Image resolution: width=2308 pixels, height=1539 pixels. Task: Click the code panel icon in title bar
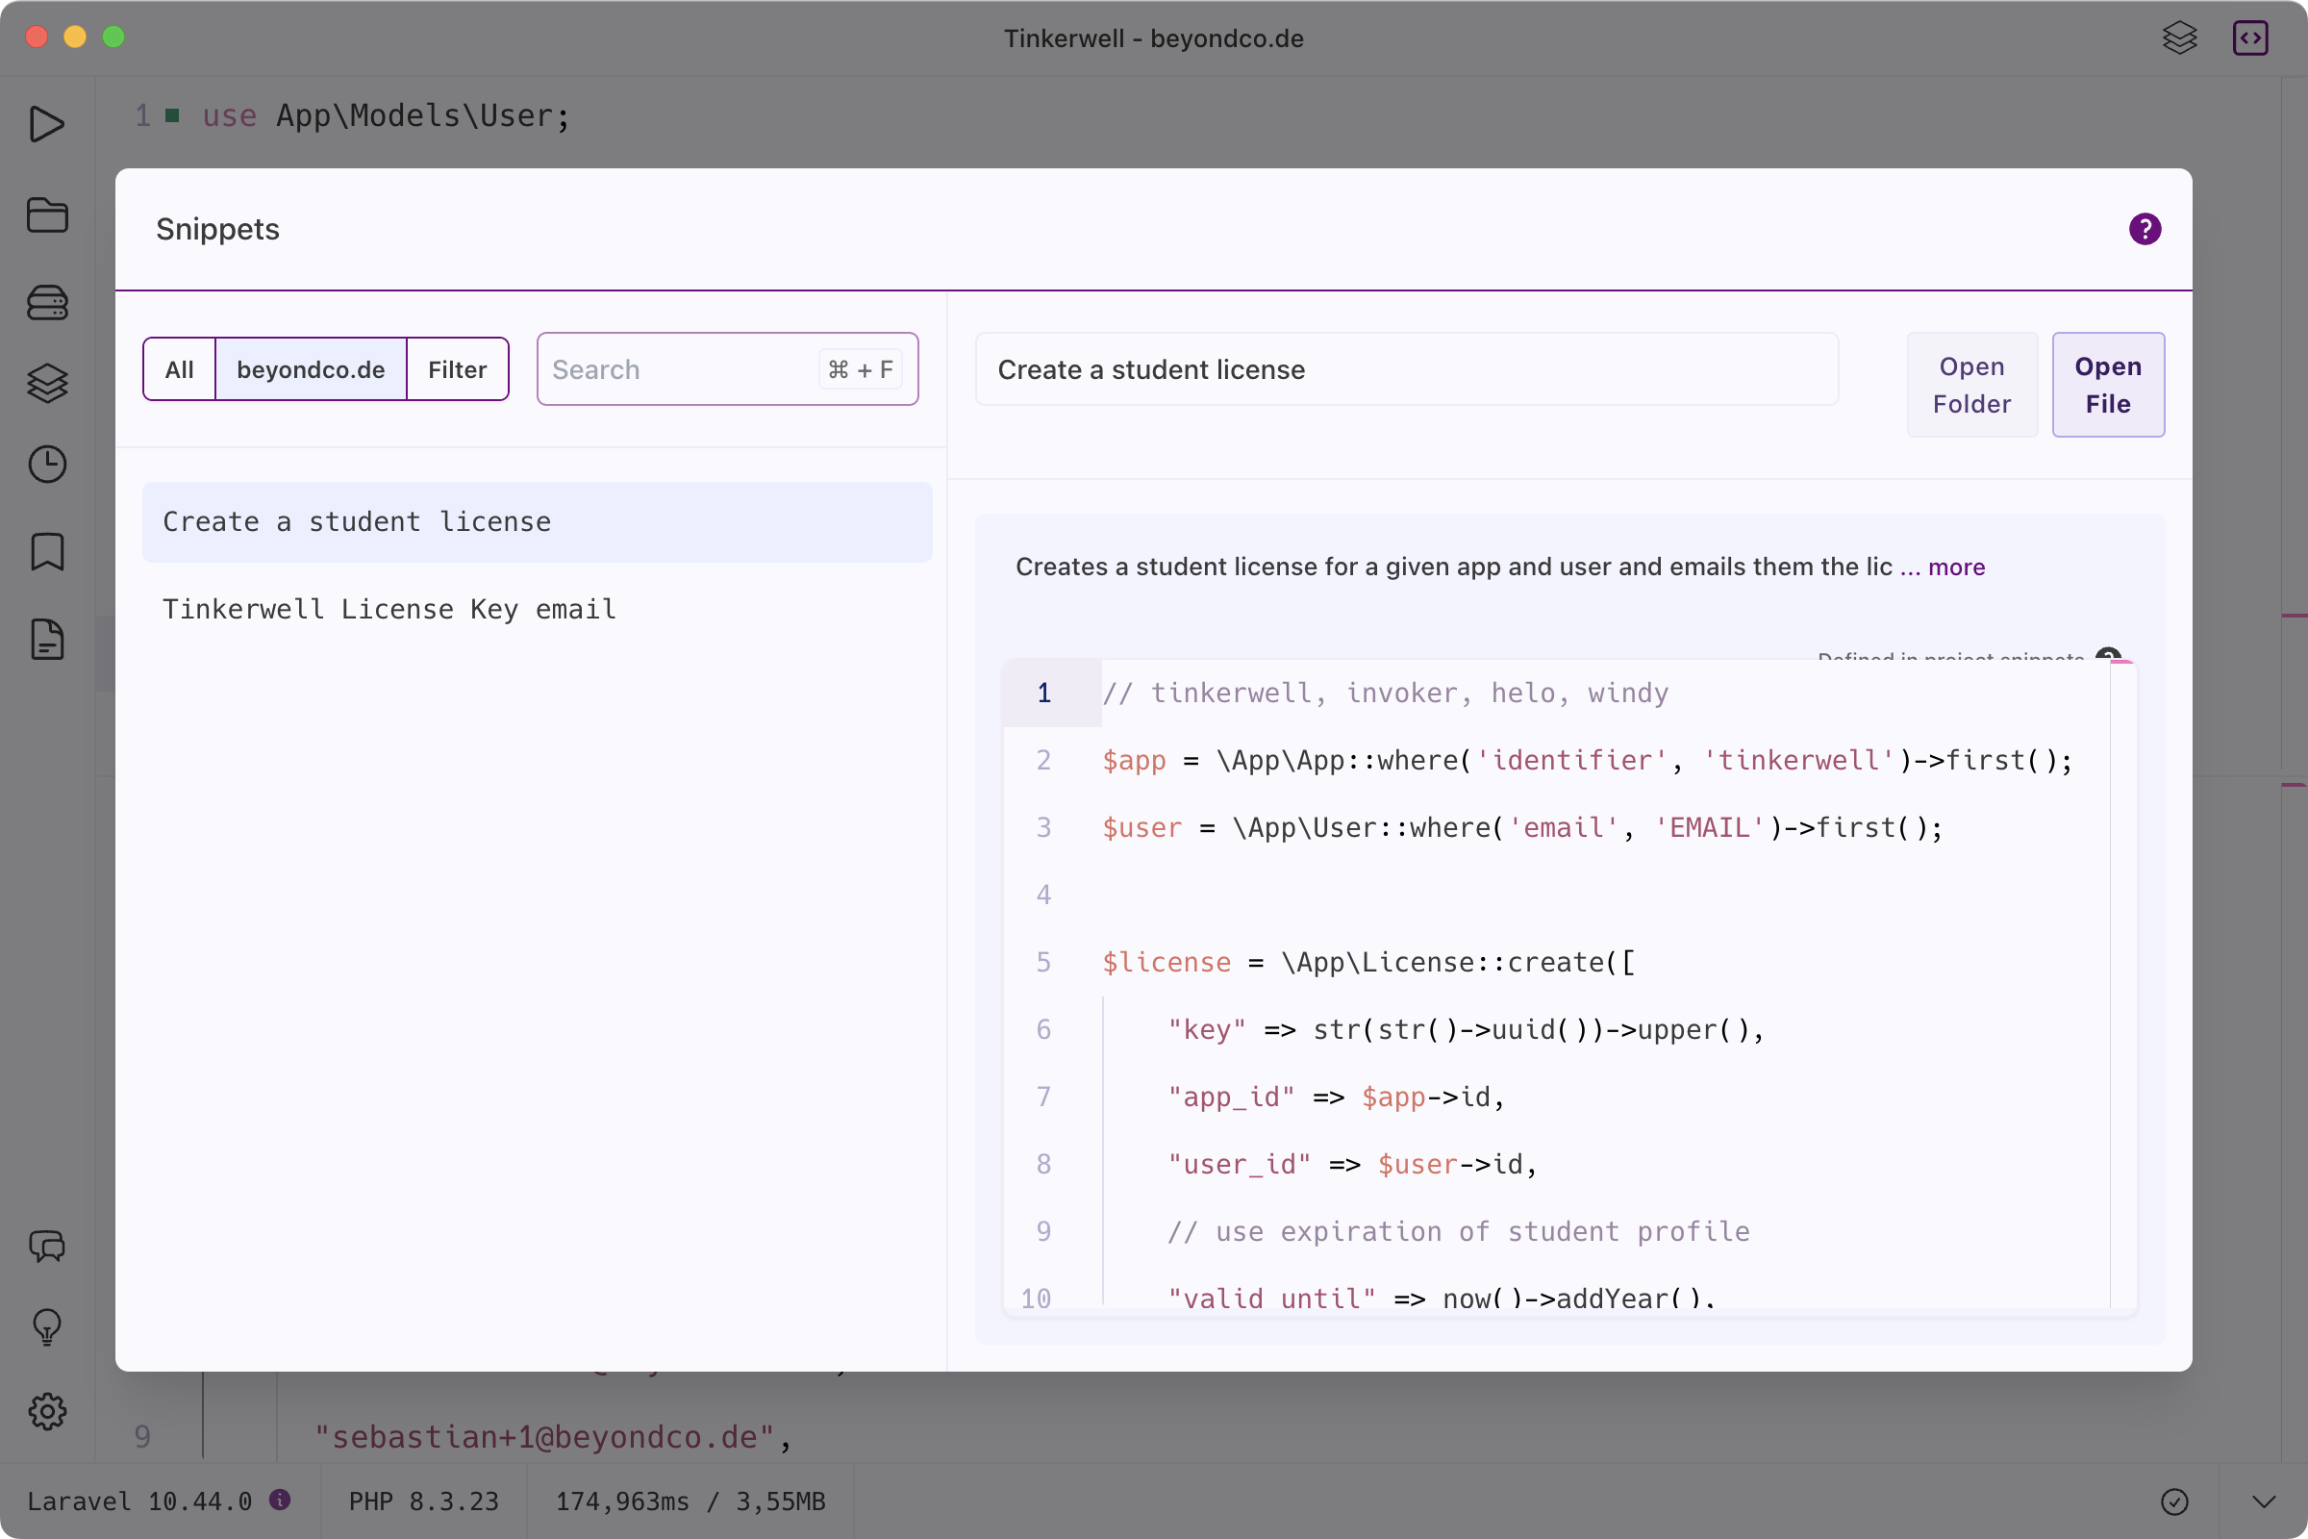[x=2250, y=38]
